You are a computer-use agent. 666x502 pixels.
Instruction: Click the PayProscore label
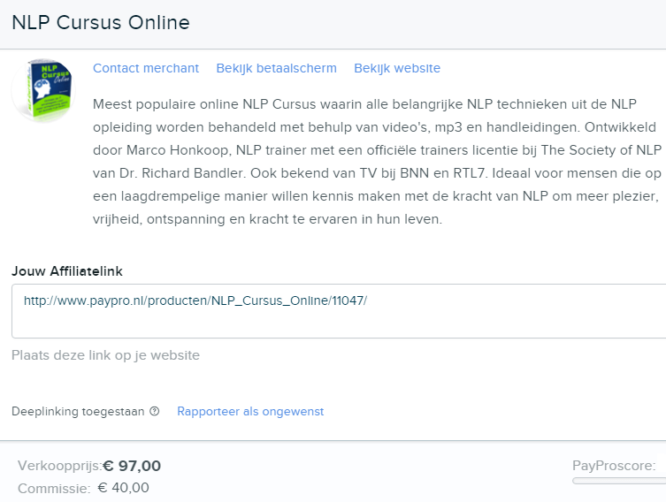614,466
